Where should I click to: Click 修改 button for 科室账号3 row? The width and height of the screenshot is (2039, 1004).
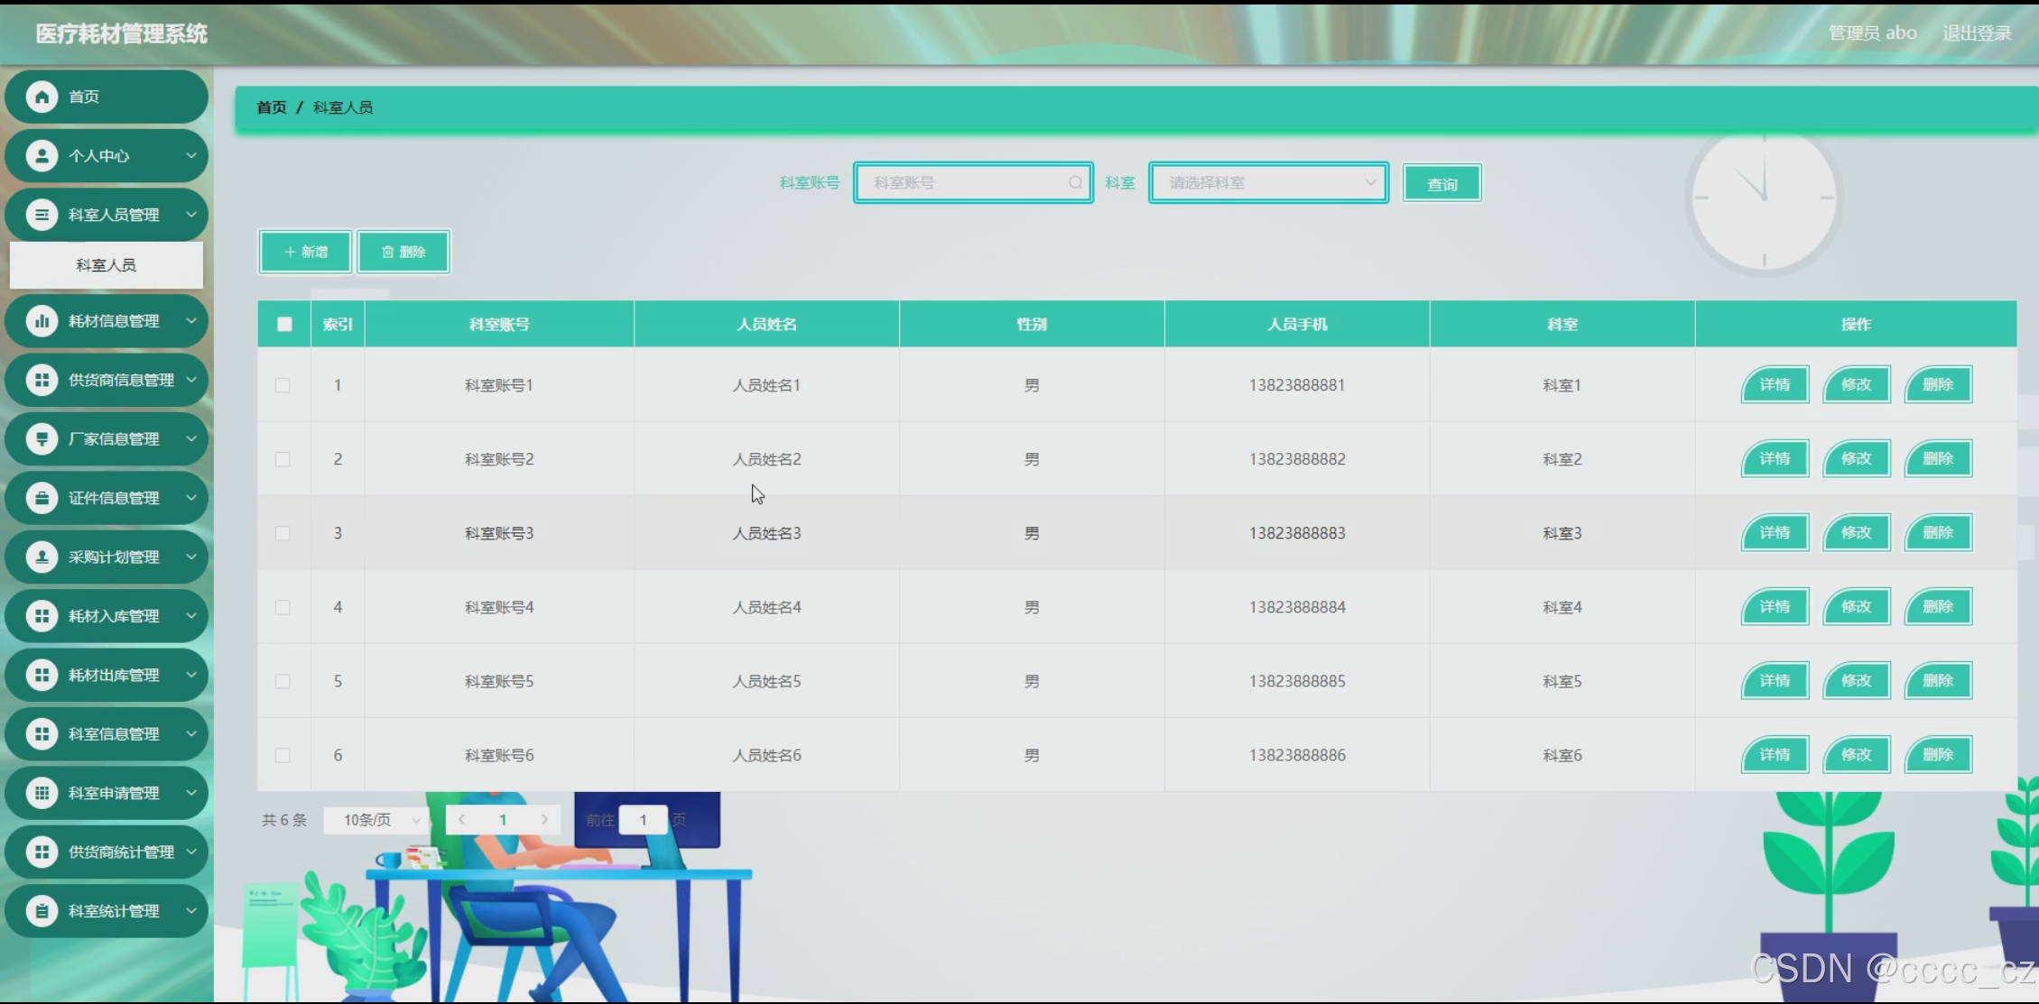[1856, 533]
